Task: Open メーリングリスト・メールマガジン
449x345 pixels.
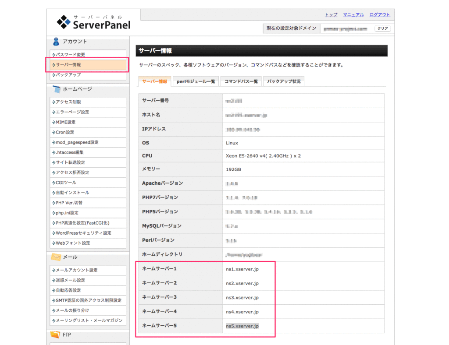Action: tap(88, 320)
